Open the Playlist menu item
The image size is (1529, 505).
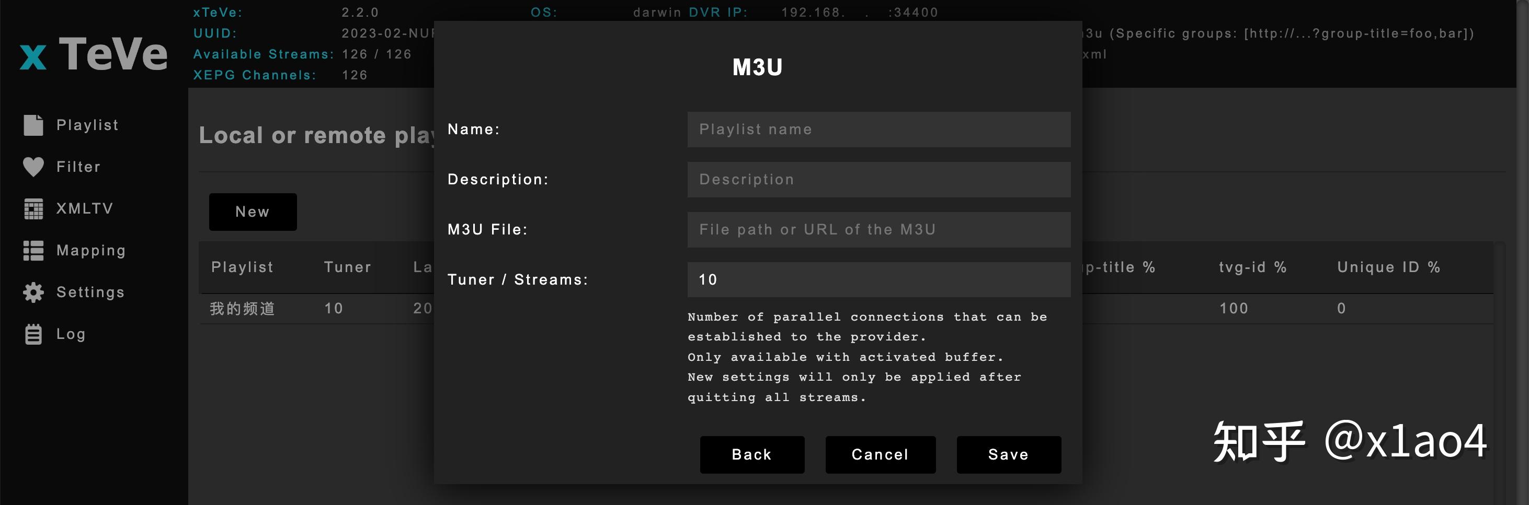click(87, 125)
